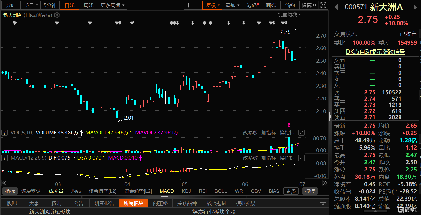Screen dimensions: 421x215
Task: Click the stock code 000571
Action: (x=356, y=7)
